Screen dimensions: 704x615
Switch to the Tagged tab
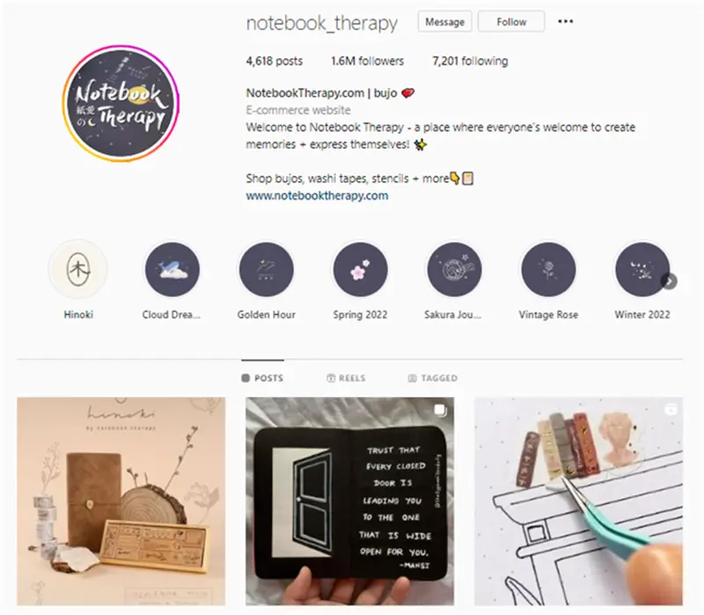(432, 378)
